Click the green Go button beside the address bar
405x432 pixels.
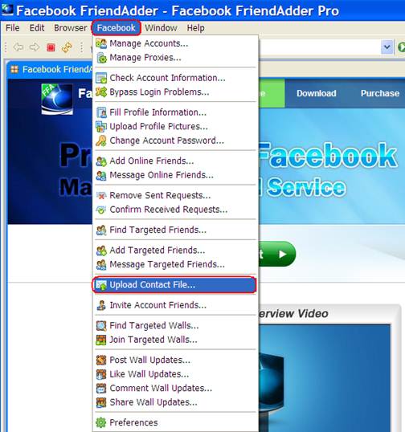pos(401,47)
